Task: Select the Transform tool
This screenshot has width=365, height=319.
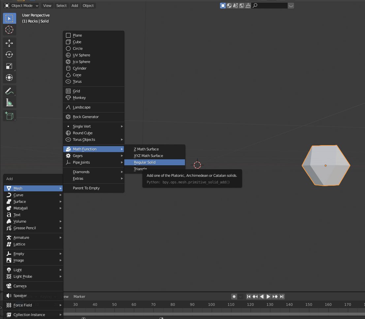Action: [x=9, y=78]
